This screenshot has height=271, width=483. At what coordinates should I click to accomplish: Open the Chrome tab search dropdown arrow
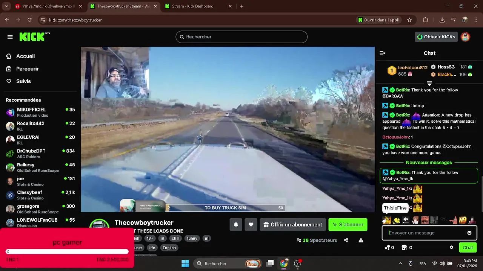pyautogui.click(x=6, y=6)
